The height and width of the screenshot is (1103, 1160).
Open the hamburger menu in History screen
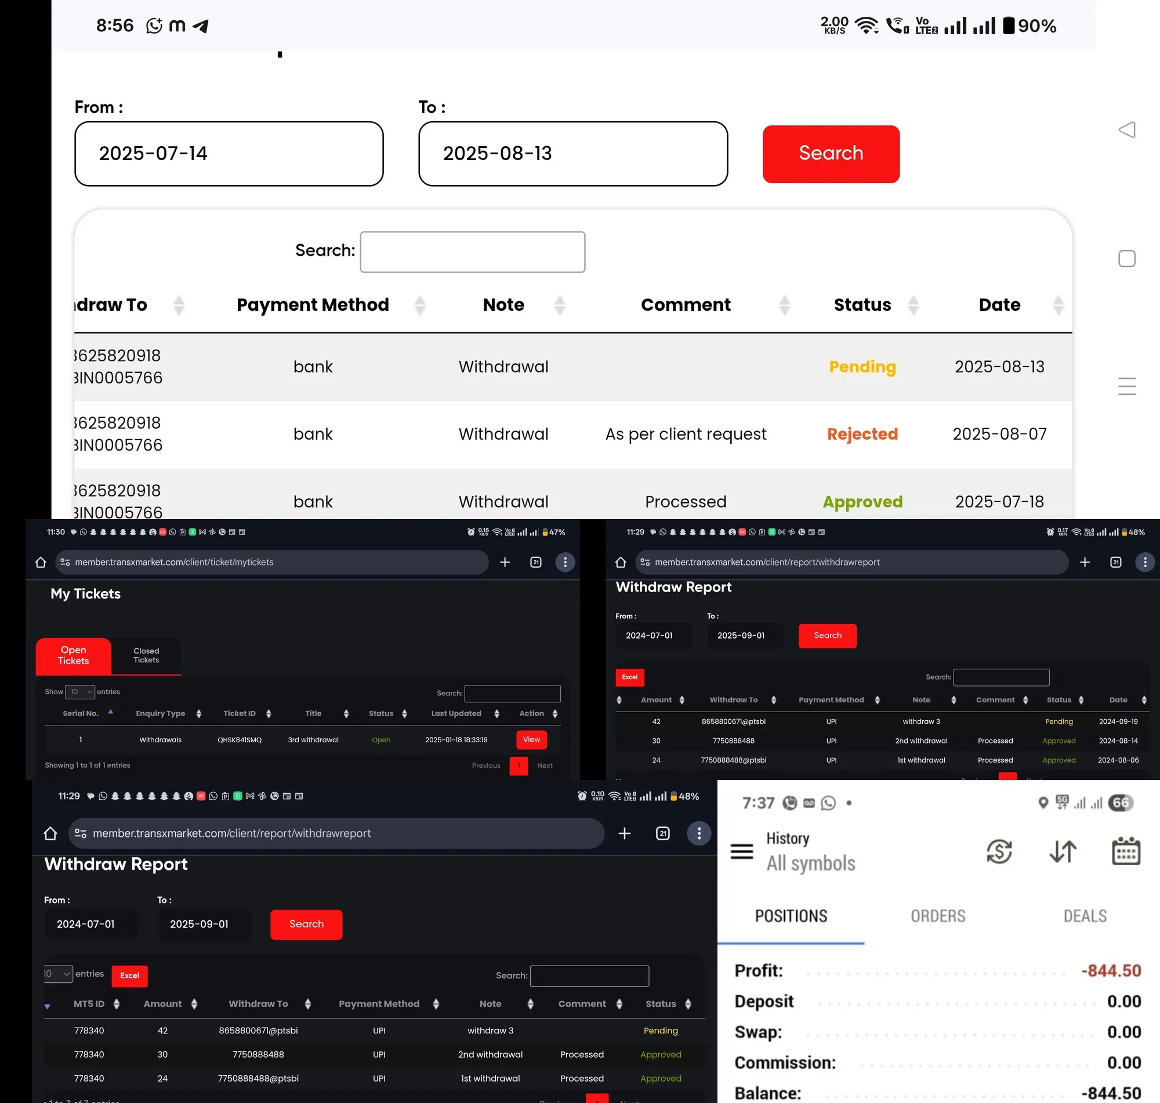[x=741, y=851]
